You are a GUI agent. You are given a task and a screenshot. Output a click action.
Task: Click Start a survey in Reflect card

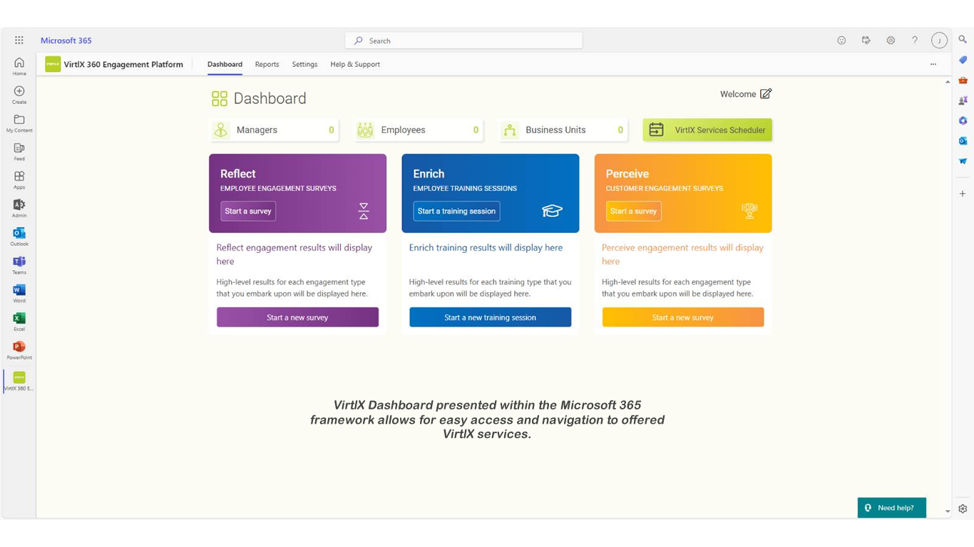click(248, 212)
